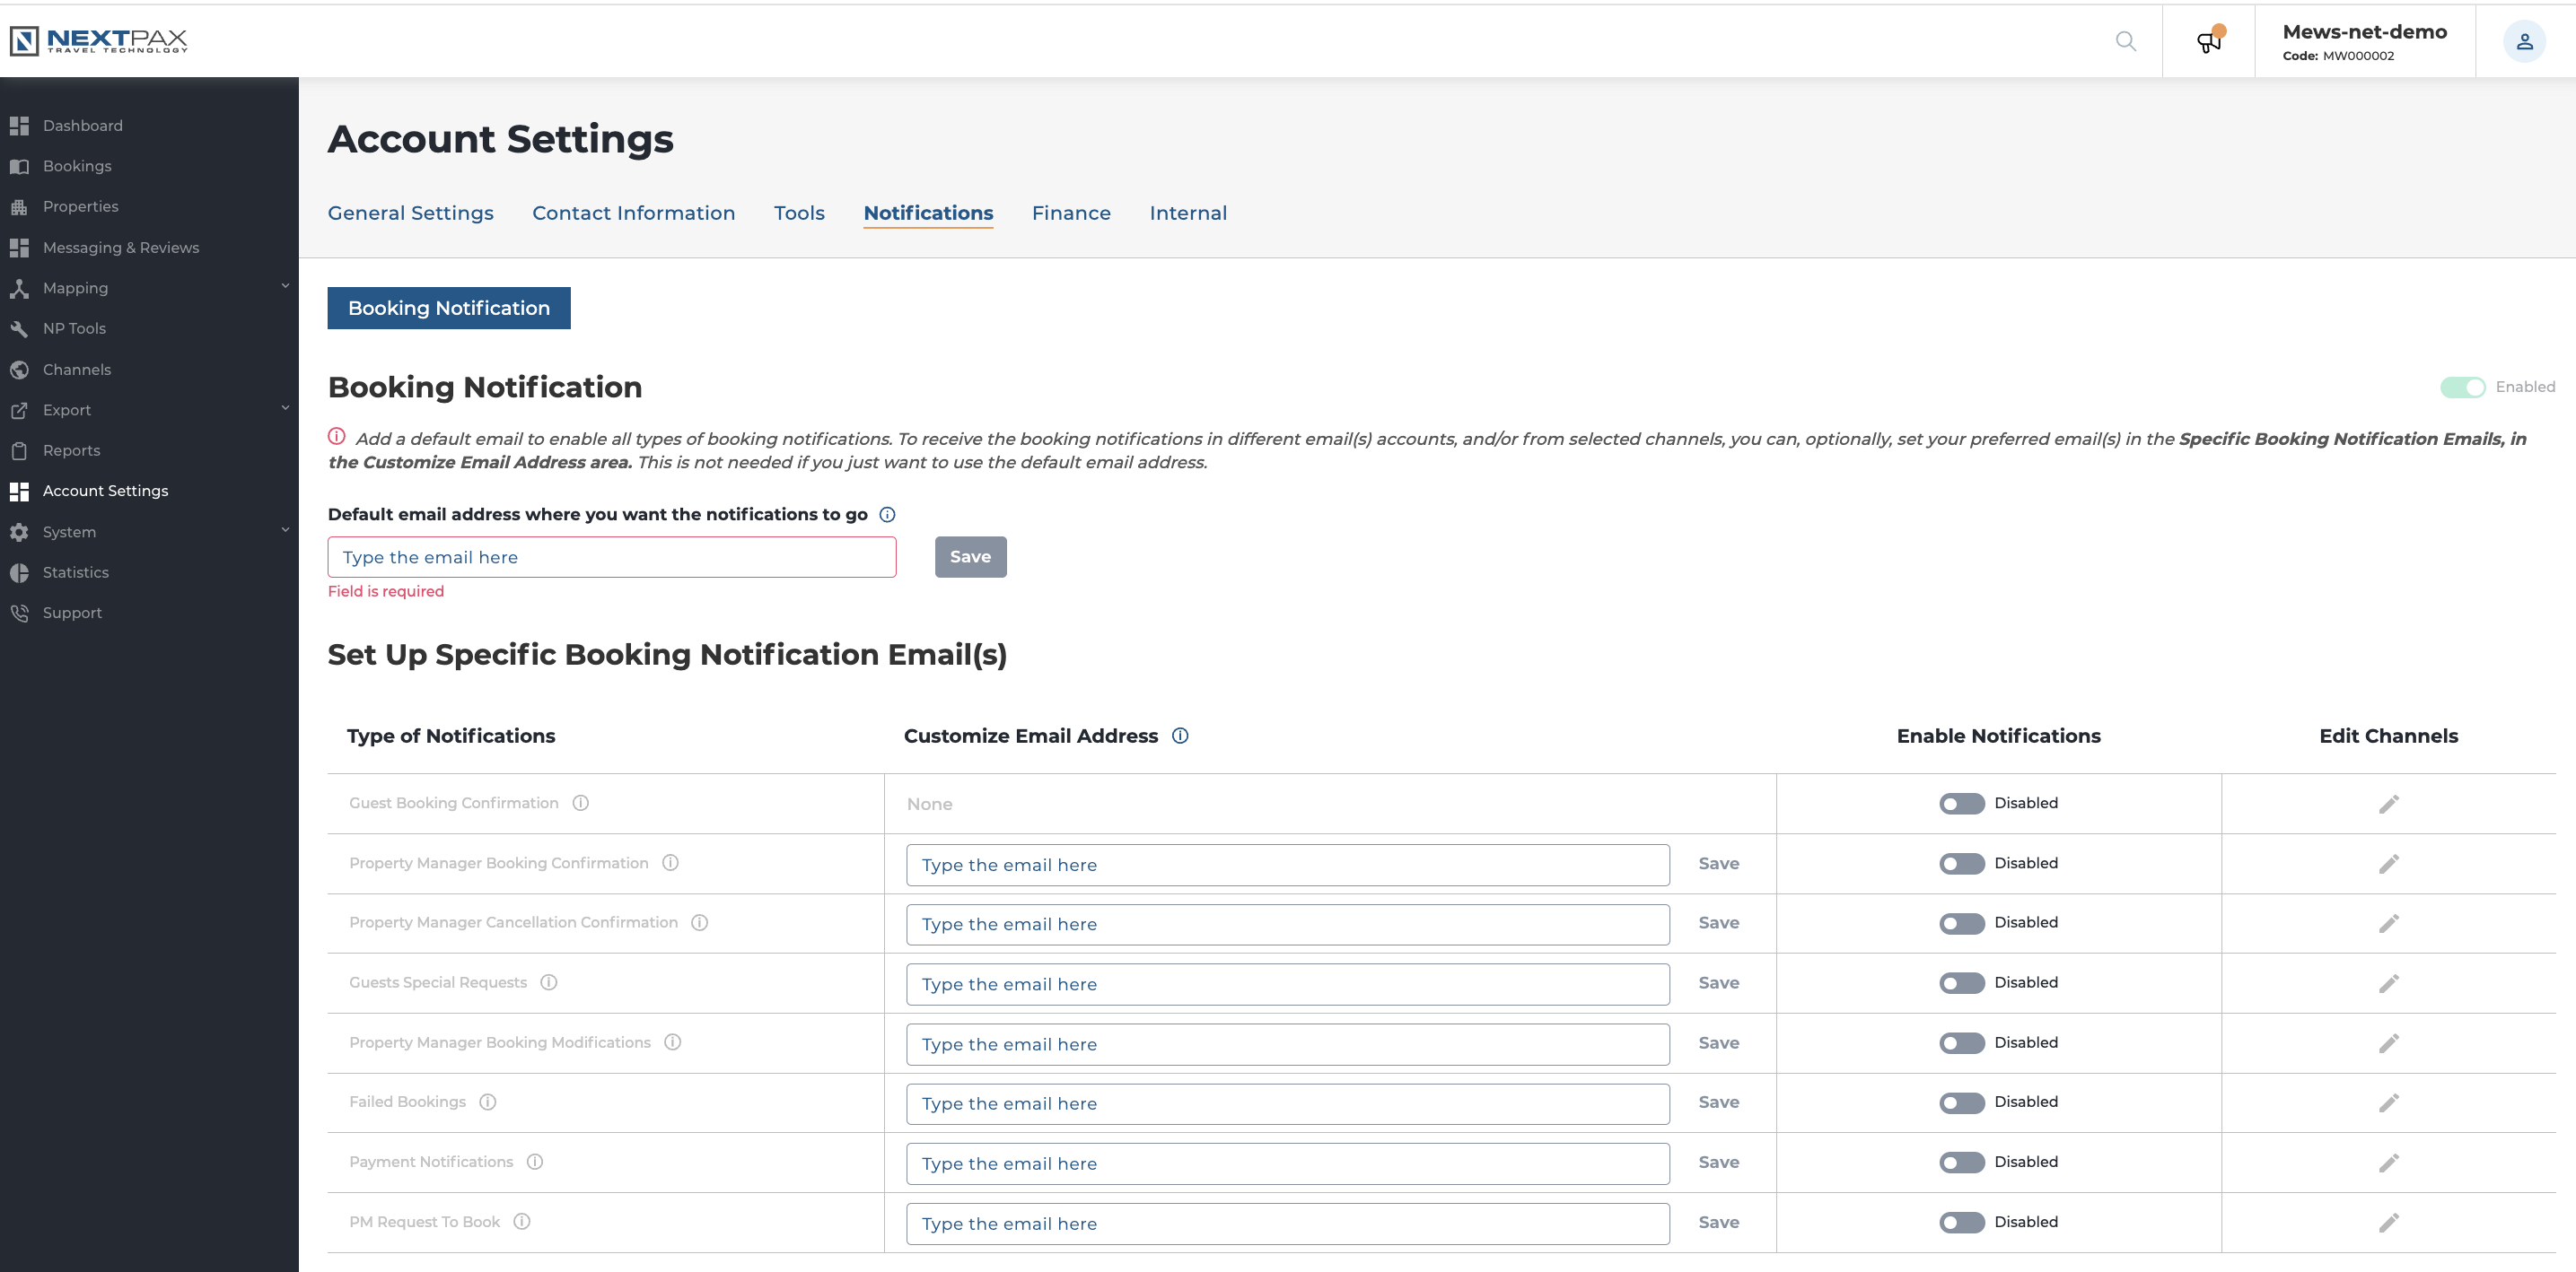Click the Mews-net-demo account name
This screenshot has height=1272, width=2576.
pos(2364,32)
